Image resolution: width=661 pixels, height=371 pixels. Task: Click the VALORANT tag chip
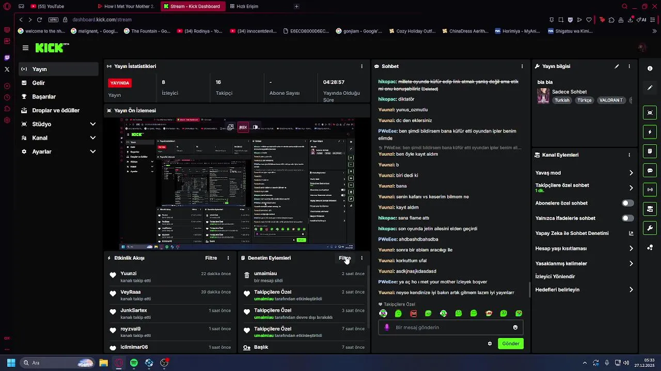(x=611, y=100)
